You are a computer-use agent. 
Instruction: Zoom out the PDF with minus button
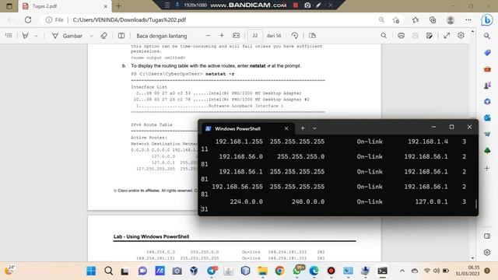(x=208, y=36)
